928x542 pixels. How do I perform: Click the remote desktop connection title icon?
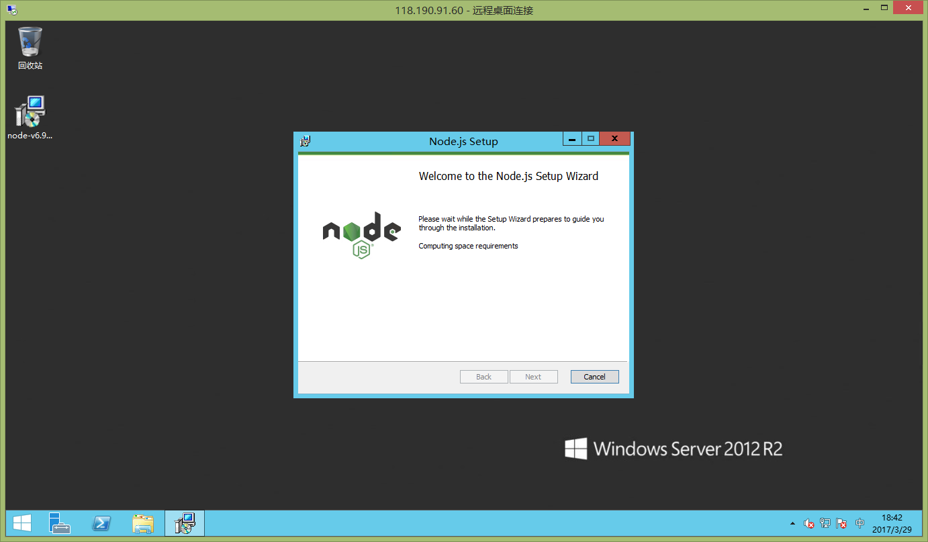click(12, 10)
